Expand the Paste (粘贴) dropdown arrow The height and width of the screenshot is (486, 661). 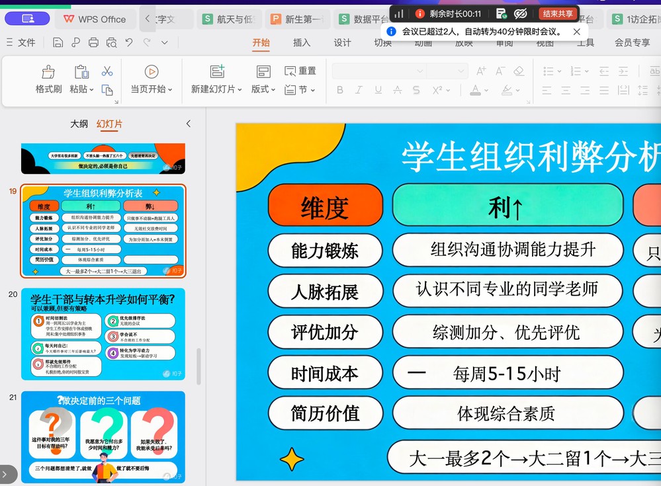pos(91,90)
